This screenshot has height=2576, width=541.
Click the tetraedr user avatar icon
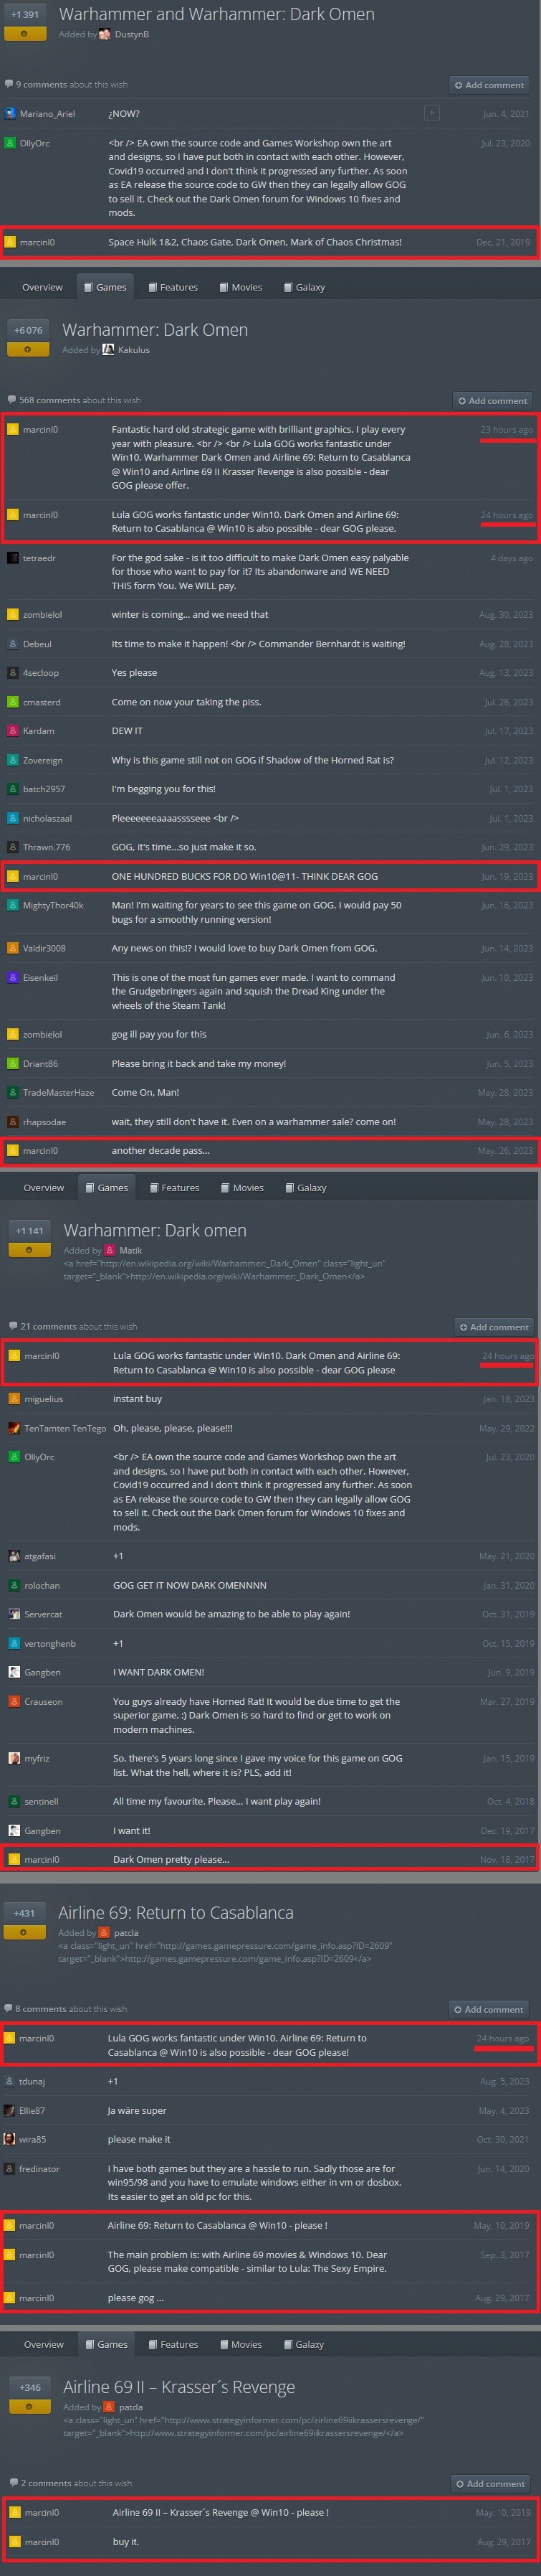pos(13,557)
